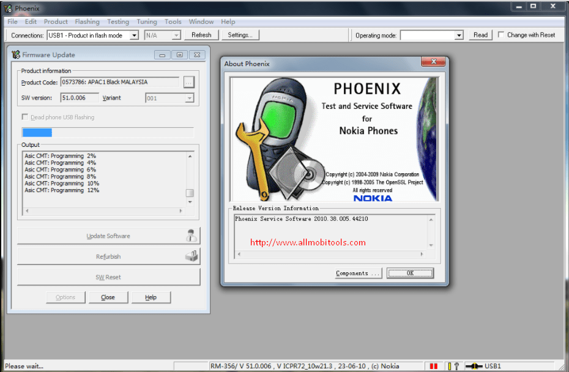Viewport: 569px width, 372px height.
Task: Browse product code with ellipsis button
Action: point(188,82)
